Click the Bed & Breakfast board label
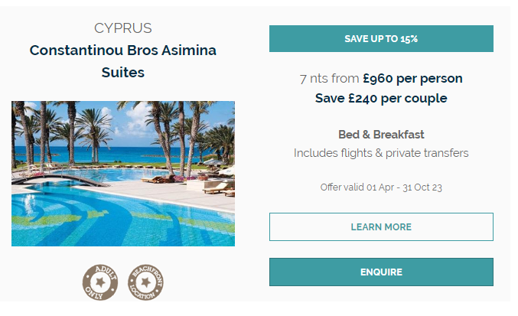The height and width of the screenshot is (316, 518). pos(381,135)
